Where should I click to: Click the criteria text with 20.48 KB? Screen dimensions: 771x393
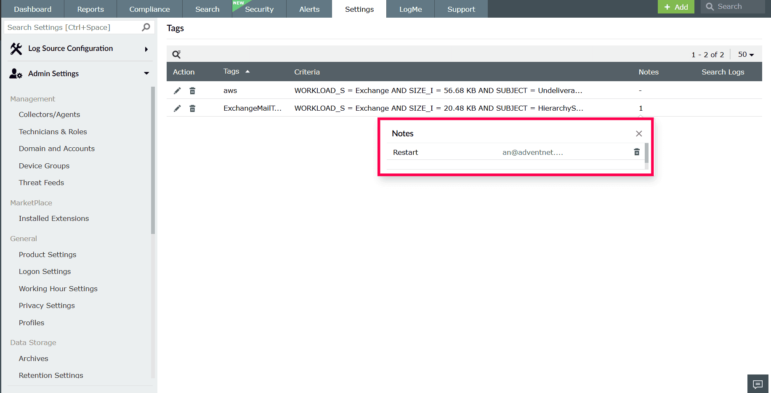[439, 108]
